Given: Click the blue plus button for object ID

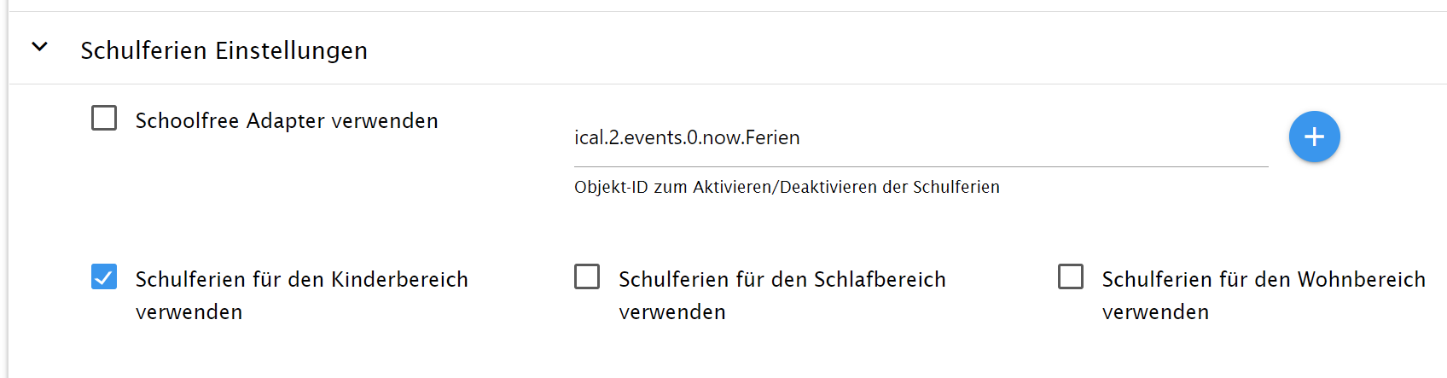Looking at the screenshot, I should pos(1314,137).
